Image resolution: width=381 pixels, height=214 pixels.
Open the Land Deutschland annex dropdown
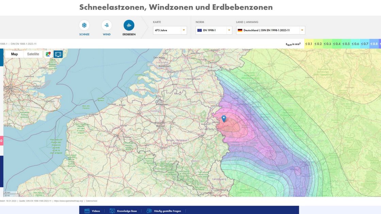(270, 30)
